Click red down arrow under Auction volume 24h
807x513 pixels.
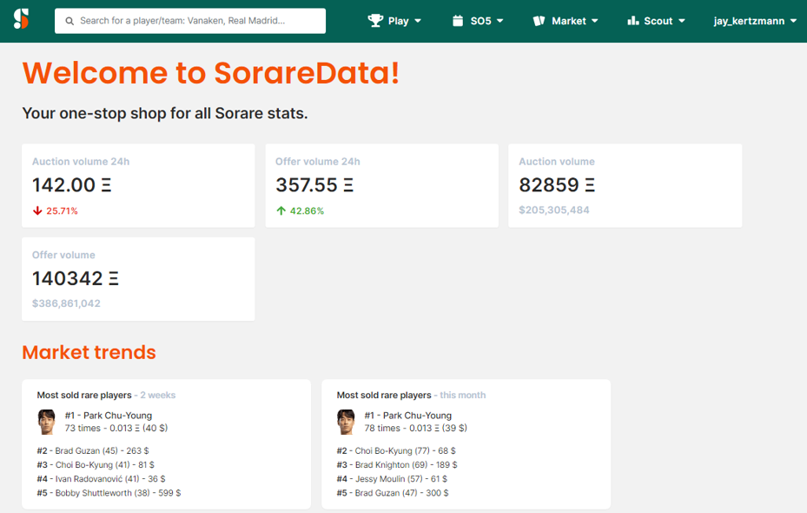click(37, 210)
